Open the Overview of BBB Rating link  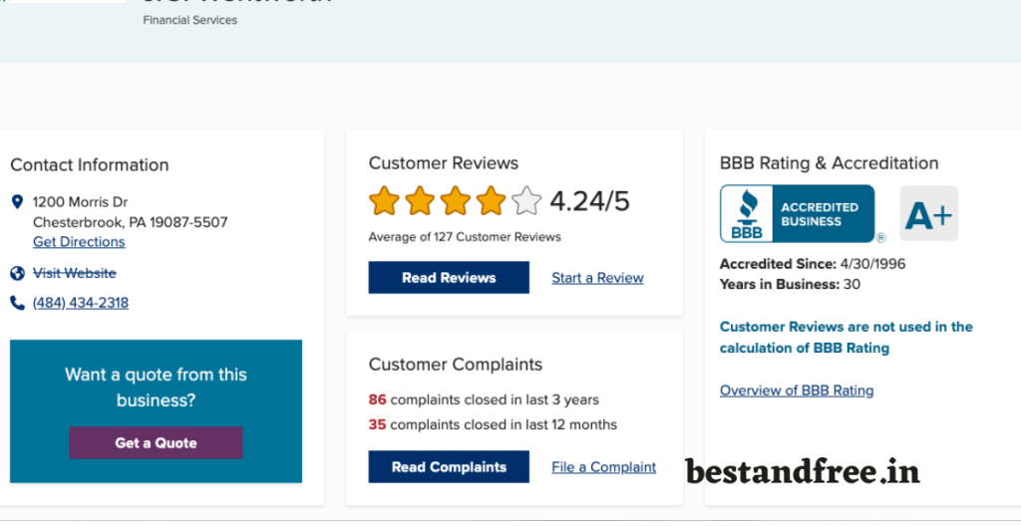[797, 391]
